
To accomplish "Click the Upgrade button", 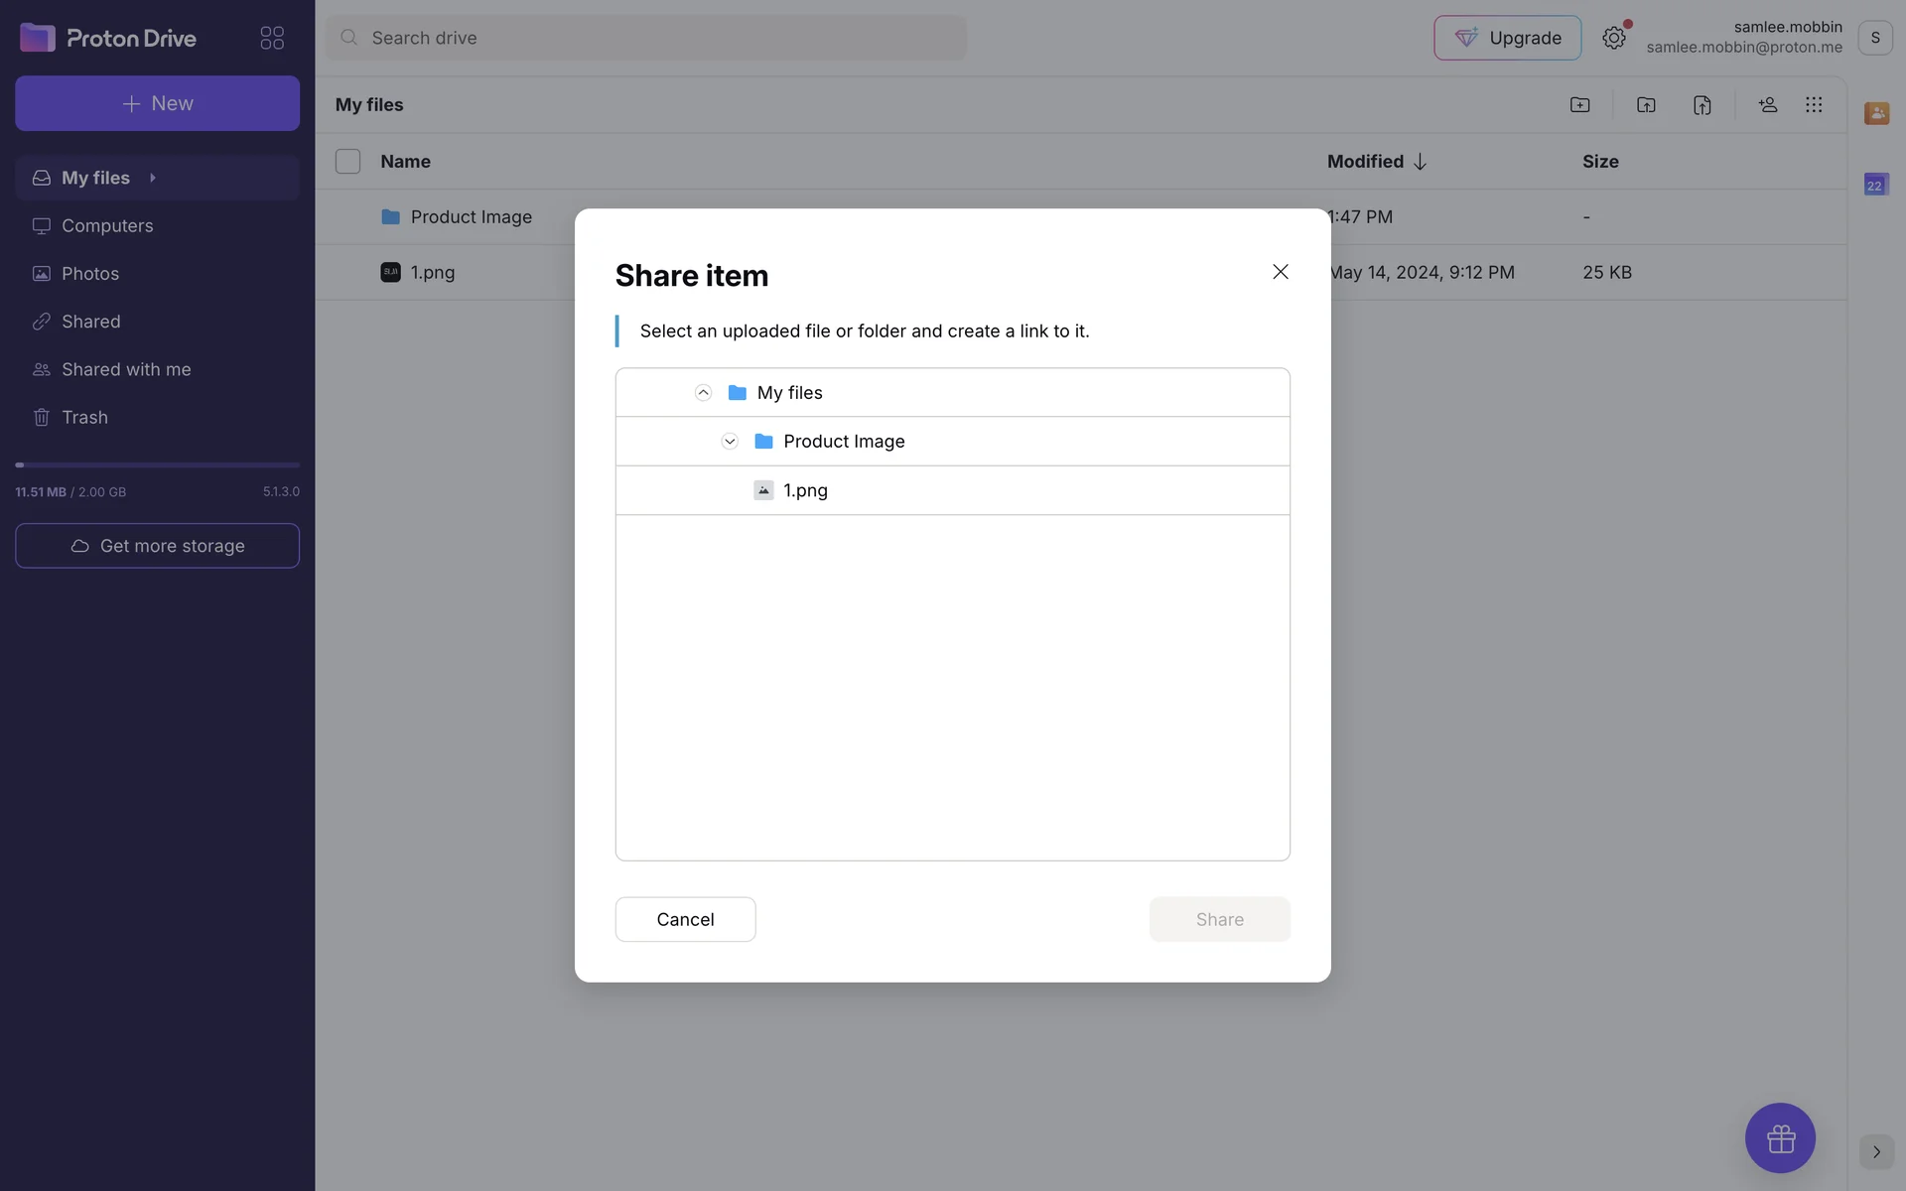I will pyautogui.click(x=1507, y=38).
